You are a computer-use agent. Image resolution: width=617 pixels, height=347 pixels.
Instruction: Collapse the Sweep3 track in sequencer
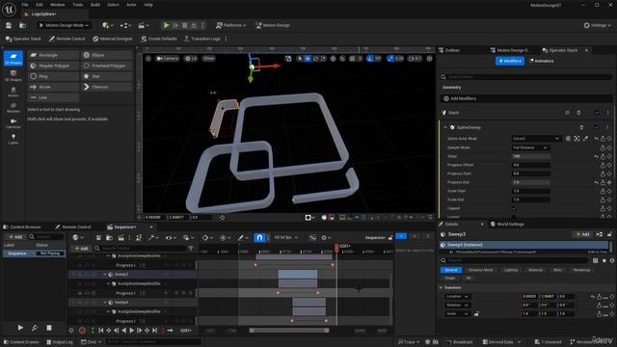(105, 274)
